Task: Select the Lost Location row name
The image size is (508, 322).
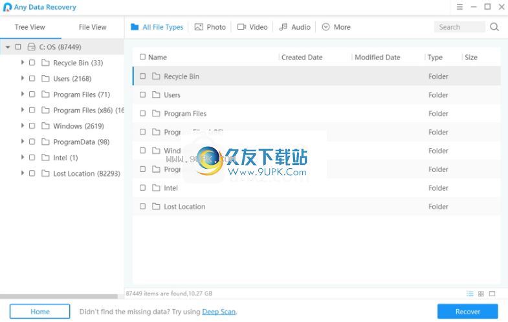Action: 184,206
